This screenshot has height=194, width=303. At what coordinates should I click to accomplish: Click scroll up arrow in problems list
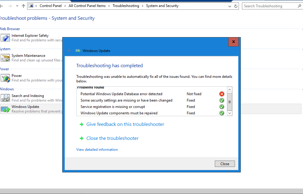click(x=229, y=90)
